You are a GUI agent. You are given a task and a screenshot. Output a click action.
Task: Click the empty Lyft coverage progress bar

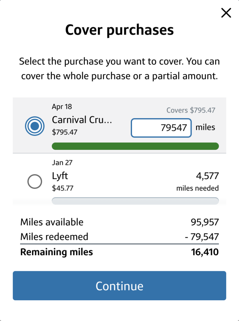click(135, 201)
